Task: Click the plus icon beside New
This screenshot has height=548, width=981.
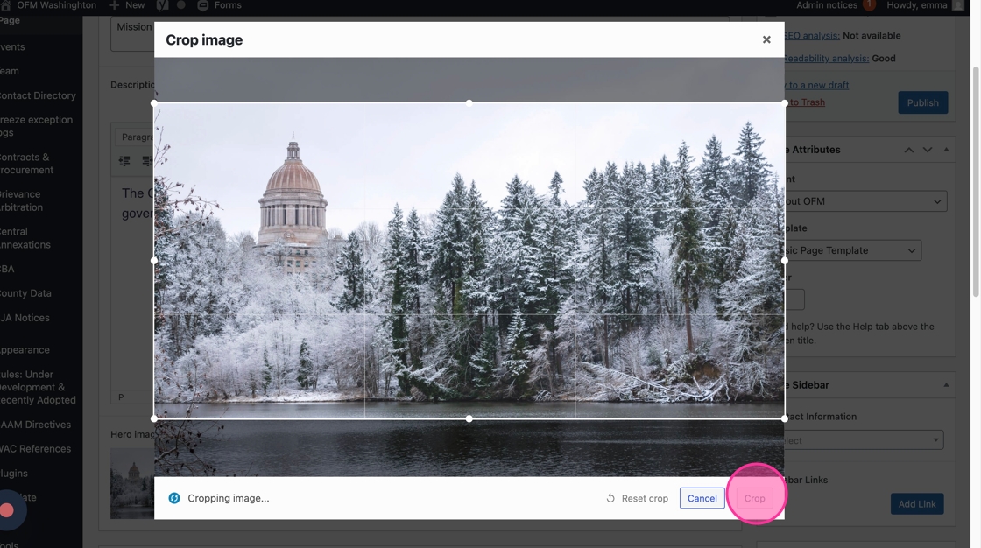Action: 115,5
